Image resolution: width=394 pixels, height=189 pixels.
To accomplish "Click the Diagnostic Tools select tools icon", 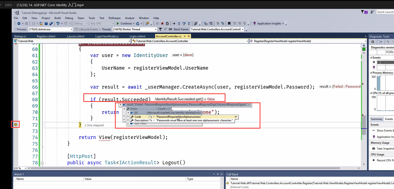I will (380, 42).
